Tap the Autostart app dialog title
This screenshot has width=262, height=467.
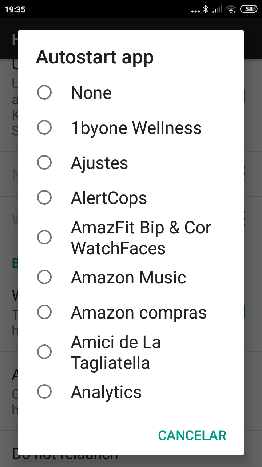click(95, 57)
